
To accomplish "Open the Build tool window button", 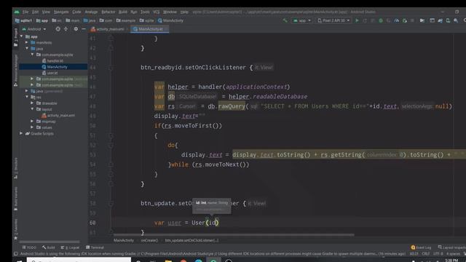I will (49, 247).
